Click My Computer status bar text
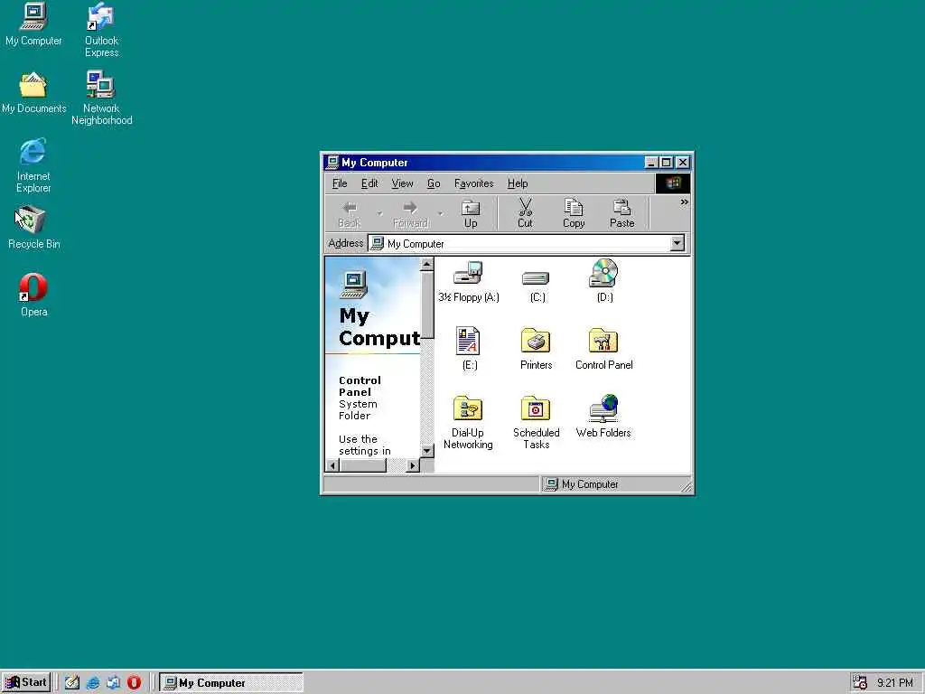 pyautogui.click(x=590, y=484)
